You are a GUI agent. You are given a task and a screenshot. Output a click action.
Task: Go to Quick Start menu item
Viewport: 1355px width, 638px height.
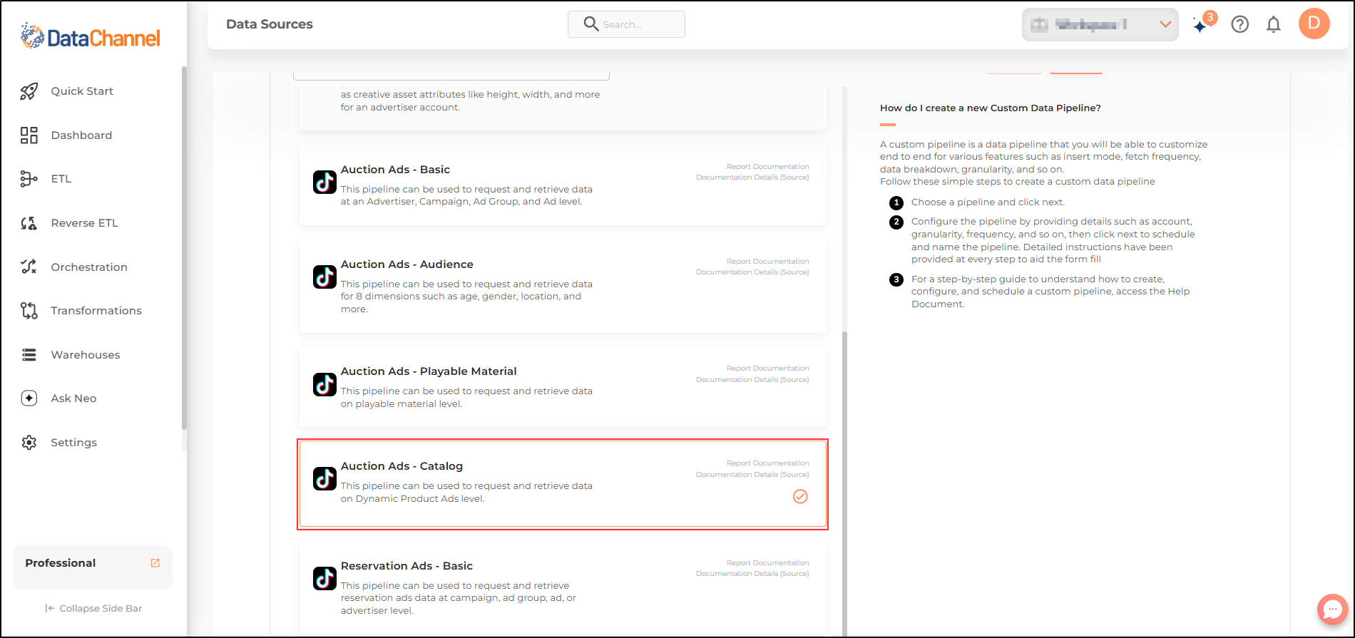point(82,91)
